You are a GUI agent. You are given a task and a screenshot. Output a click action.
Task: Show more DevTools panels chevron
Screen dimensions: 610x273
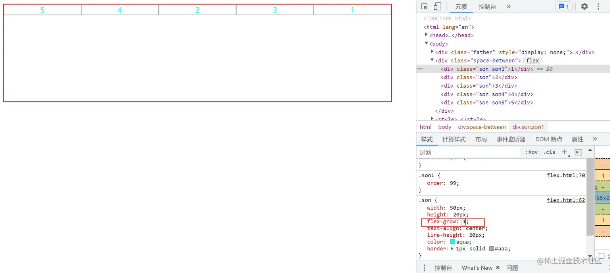pyautogui.click(x=508, y=6)
